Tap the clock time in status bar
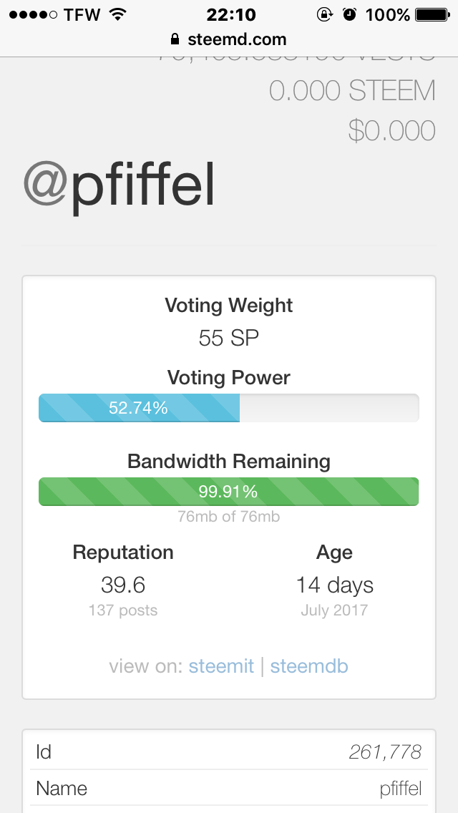 coord(231,14)
